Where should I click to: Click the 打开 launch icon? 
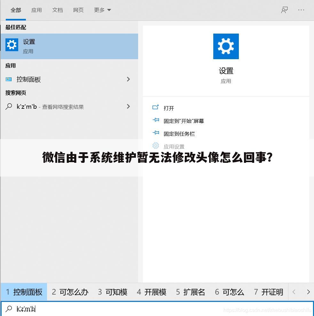point(155,107)
